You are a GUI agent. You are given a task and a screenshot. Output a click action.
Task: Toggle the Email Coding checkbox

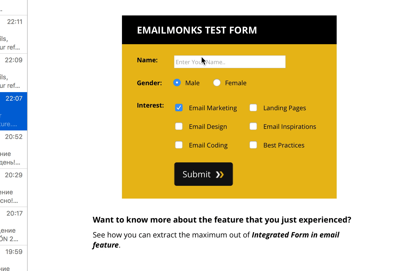[x=179, y=145]
